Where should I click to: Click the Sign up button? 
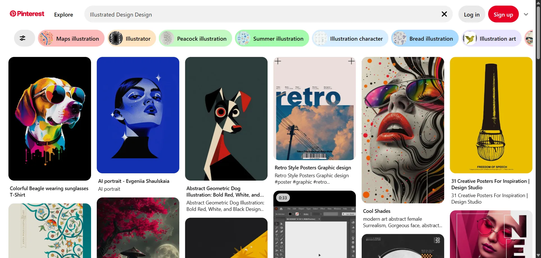503,14
